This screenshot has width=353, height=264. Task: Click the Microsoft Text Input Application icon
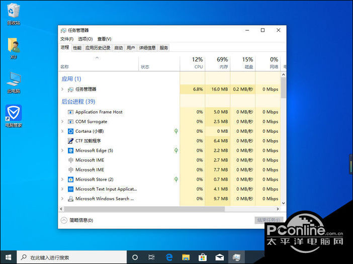tap(70, 189)
